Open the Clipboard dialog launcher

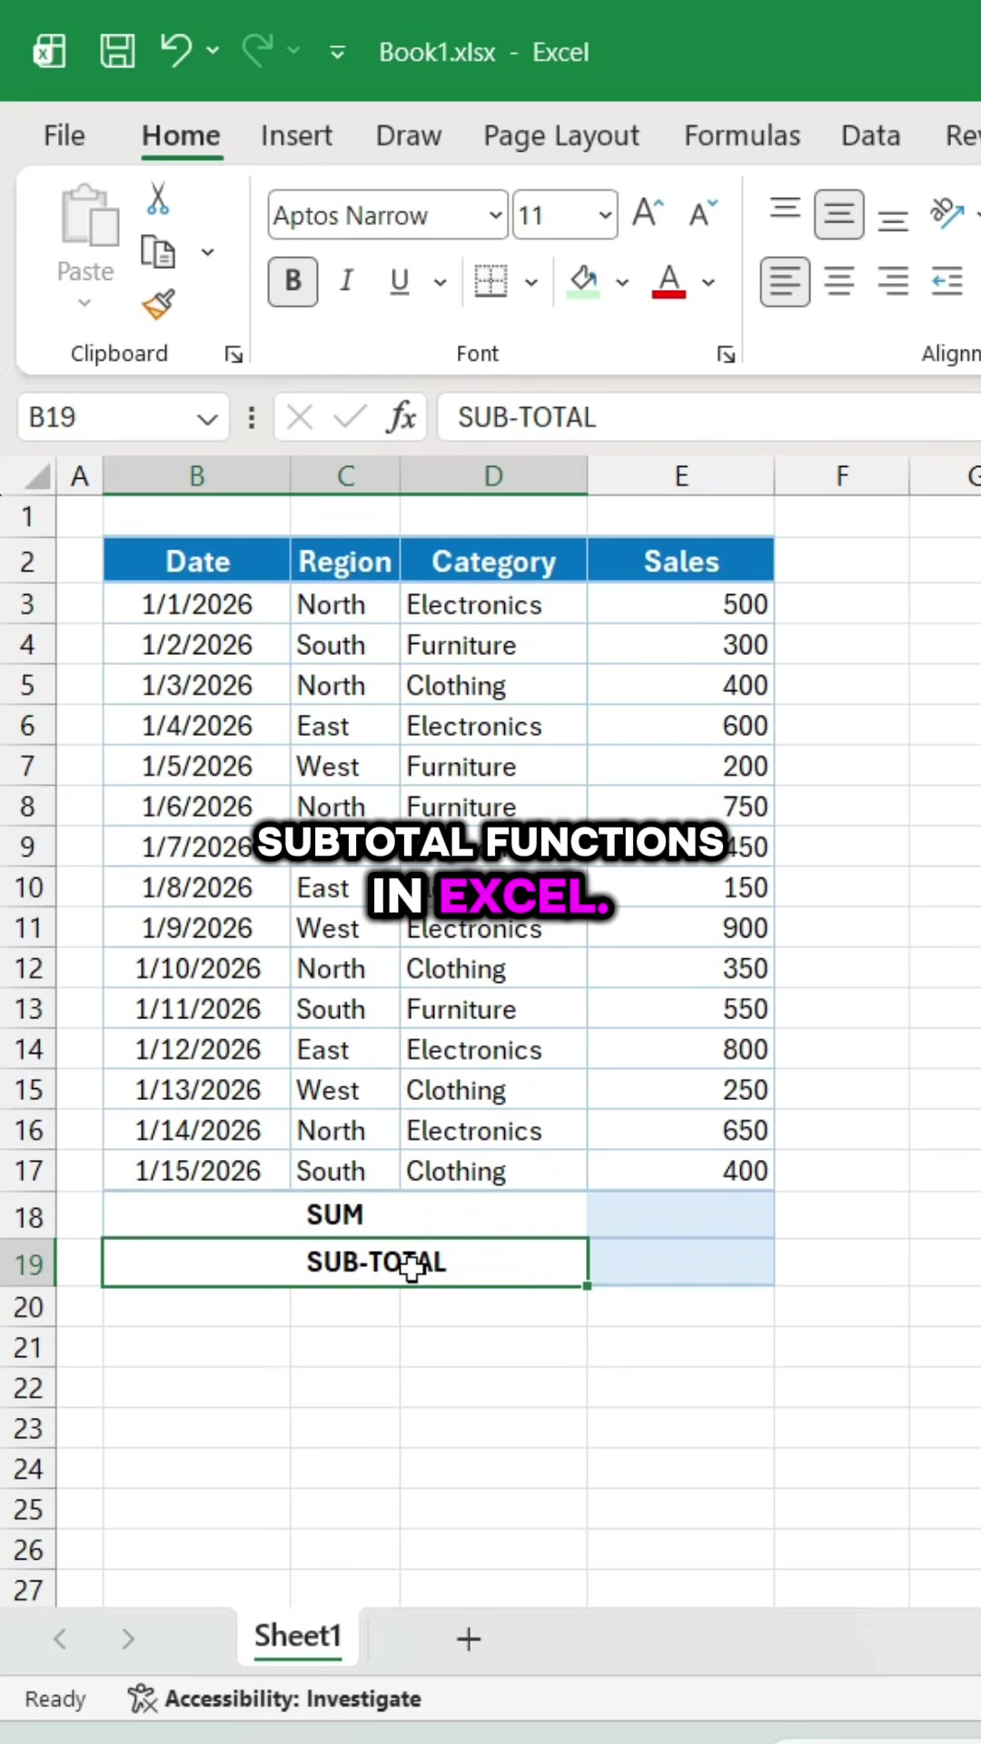click(233, 354)
